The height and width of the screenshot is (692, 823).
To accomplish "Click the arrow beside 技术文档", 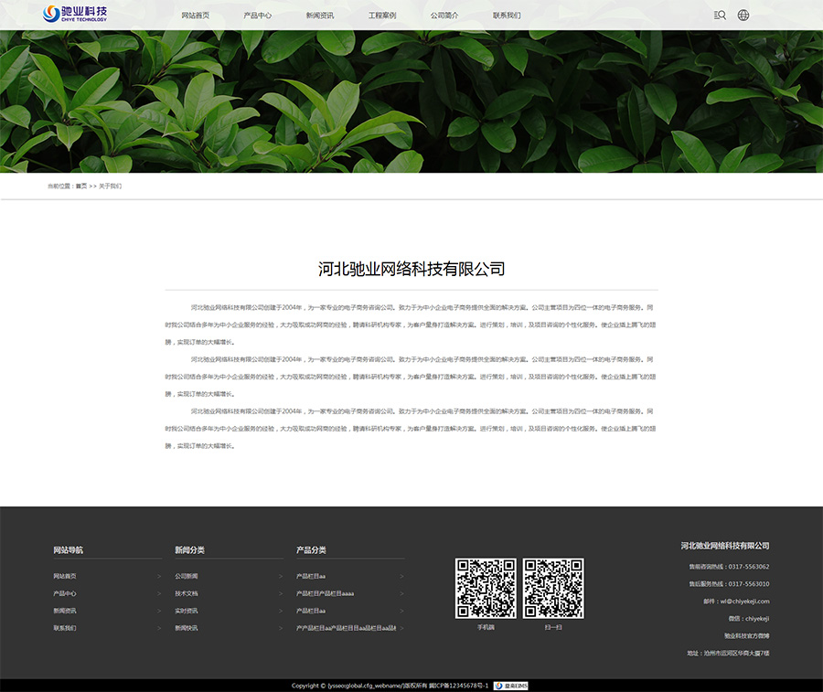I will [x=281, y=593].
